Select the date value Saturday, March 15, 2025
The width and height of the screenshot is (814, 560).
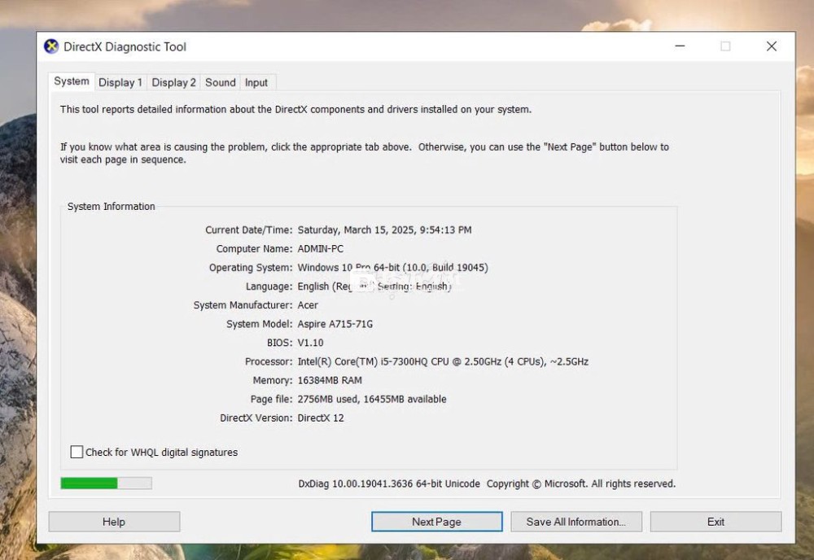tap(385, 230)
